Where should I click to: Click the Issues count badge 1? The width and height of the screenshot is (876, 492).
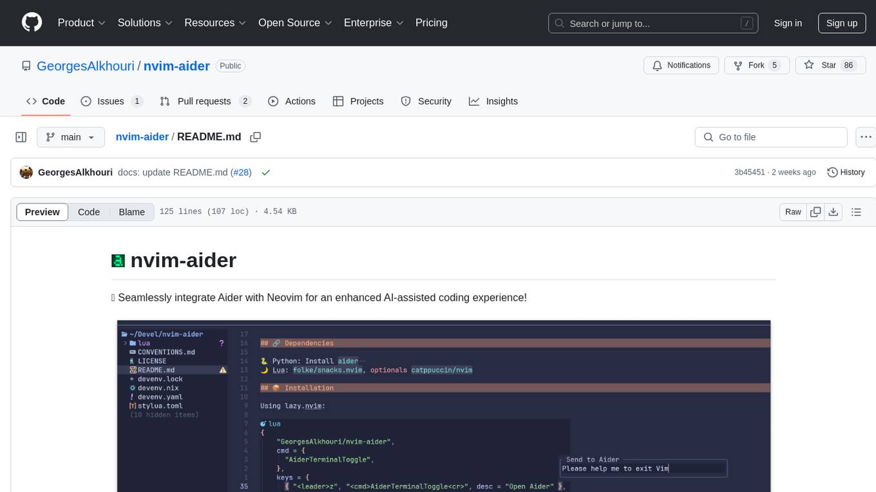click(137, 101)
